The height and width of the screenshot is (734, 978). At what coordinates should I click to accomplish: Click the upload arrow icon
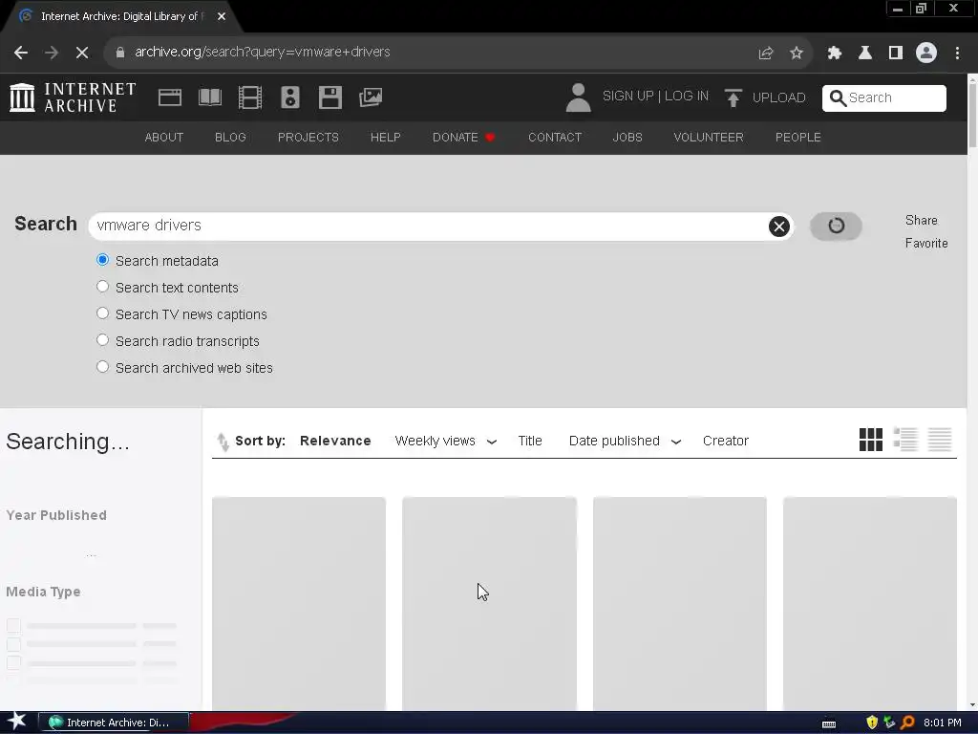[x=733, y=97]
